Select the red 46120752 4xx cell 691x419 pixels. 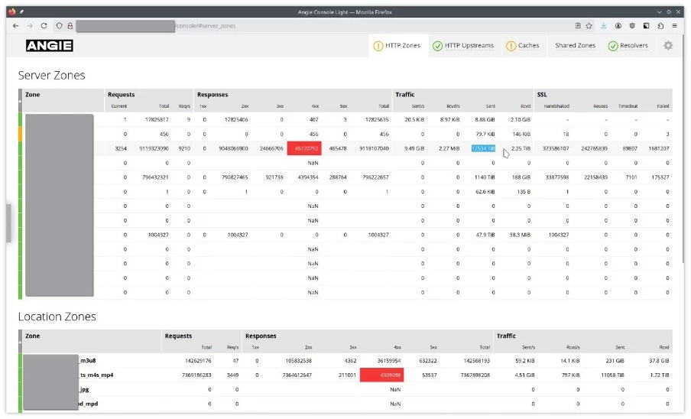tap(304, 148)
